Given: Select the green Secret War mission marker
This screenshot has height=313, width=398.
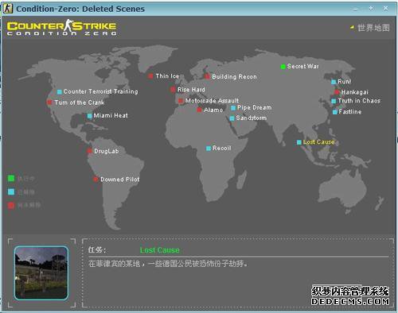Looking at the screenshot, I should click(x=283, y=67).
